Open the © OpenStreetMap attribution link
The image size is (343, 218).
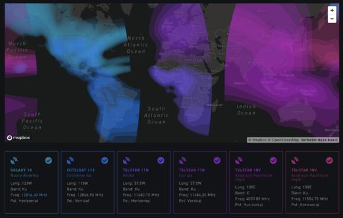[x=283, y=140]
